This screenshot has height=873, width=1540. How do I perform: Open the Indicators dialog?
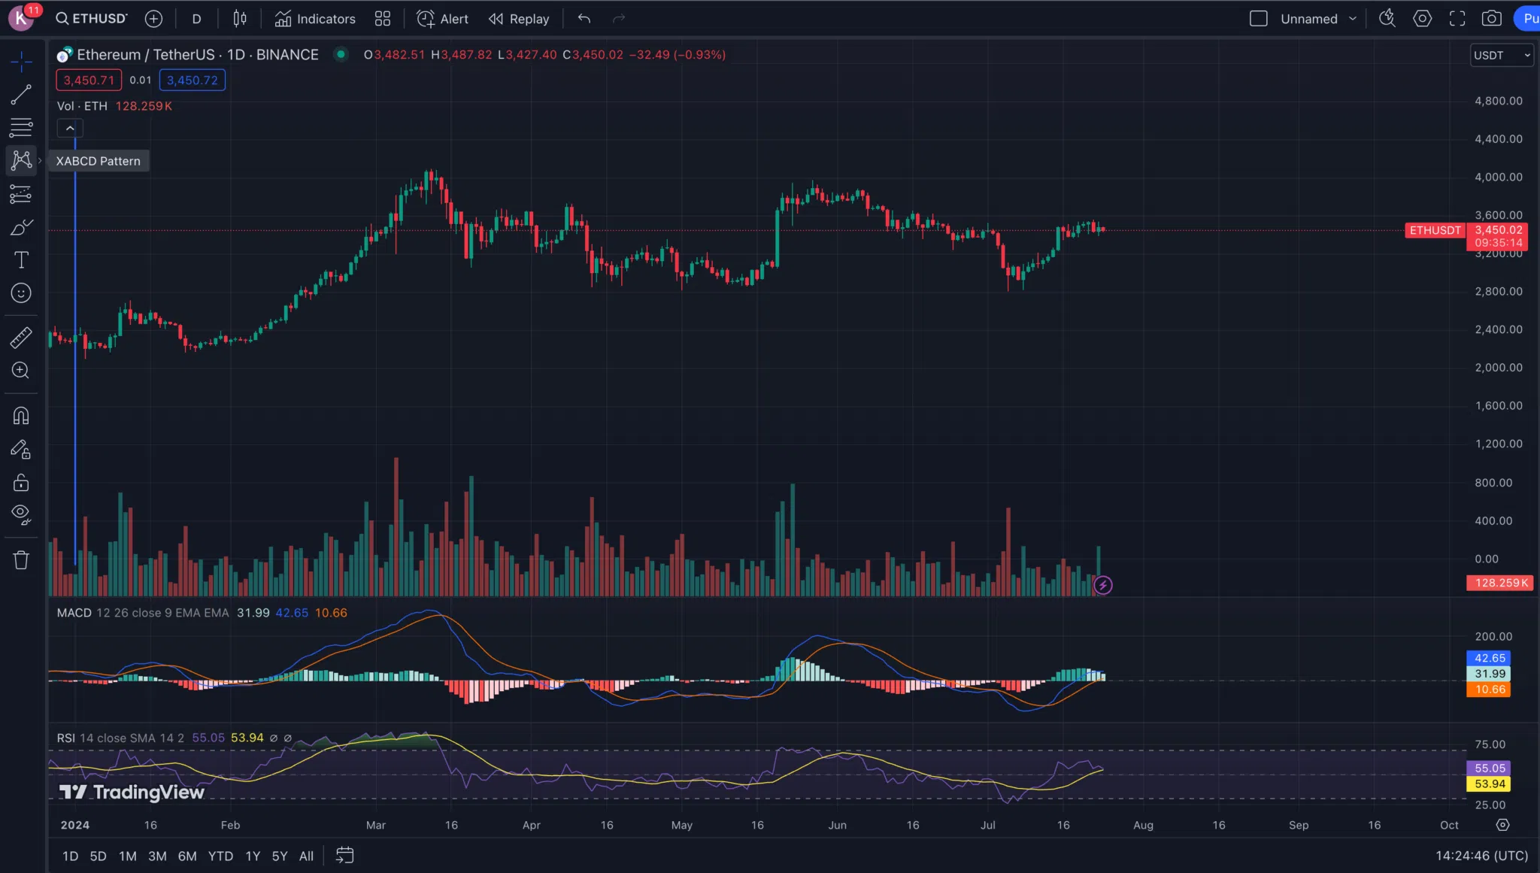[315, 19]
